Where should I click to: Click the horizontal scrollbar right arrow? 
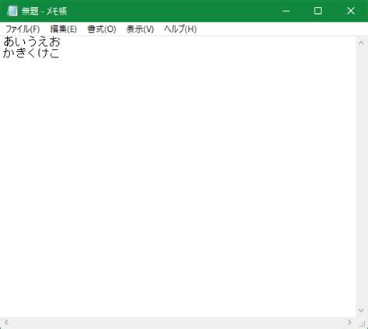(x=349, y=322)
